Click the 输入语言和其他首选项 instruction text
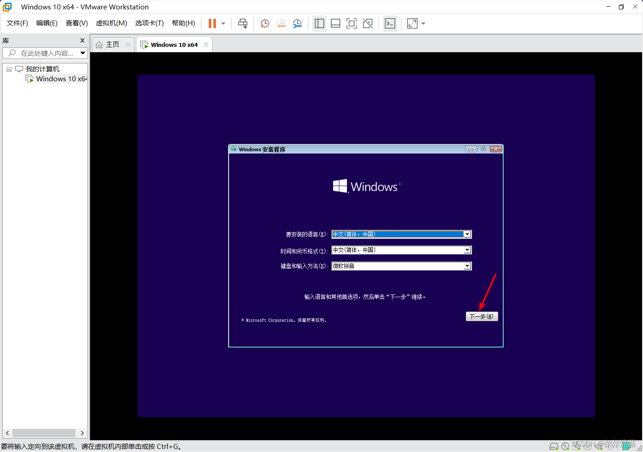The height and width of the screenshot is (452, 643). pyautogui.click(x=365, y=297)
